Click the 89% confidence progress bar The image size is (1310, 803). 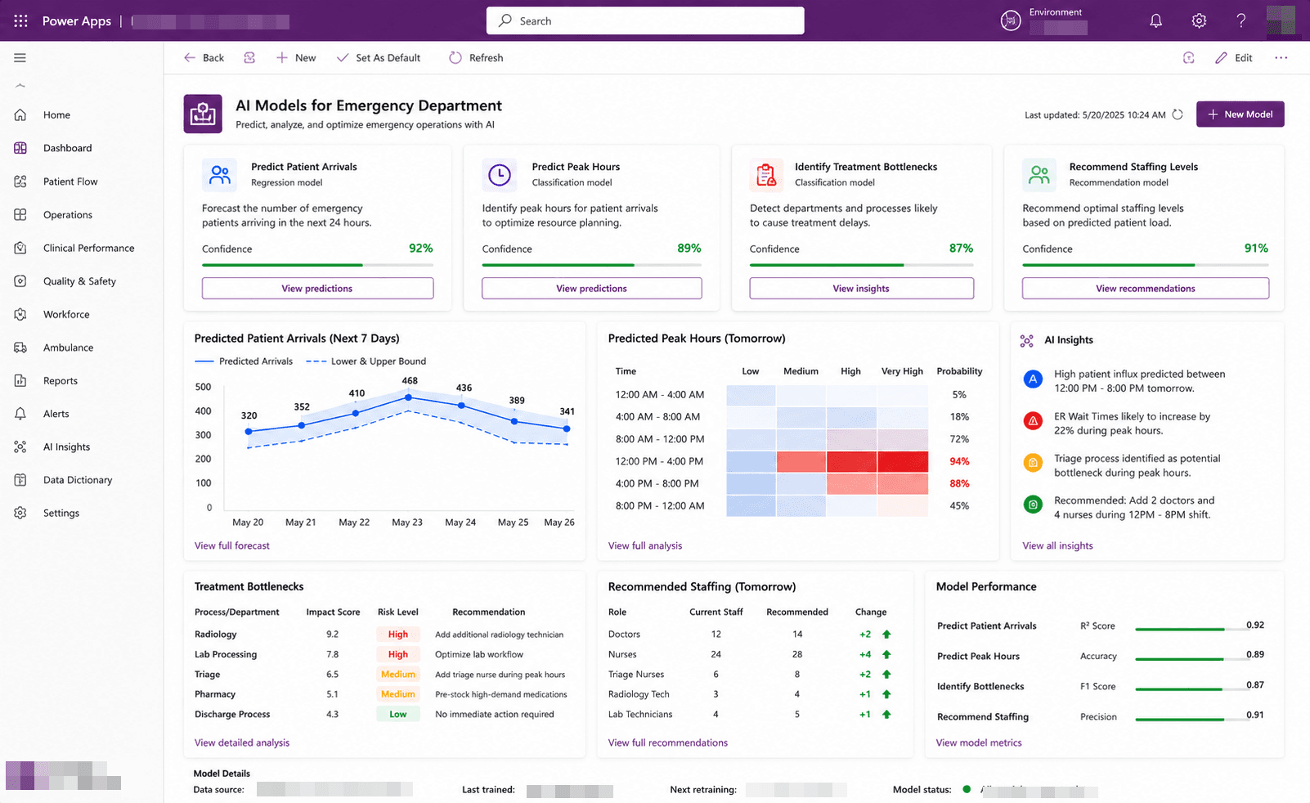[x=591, y=265]
